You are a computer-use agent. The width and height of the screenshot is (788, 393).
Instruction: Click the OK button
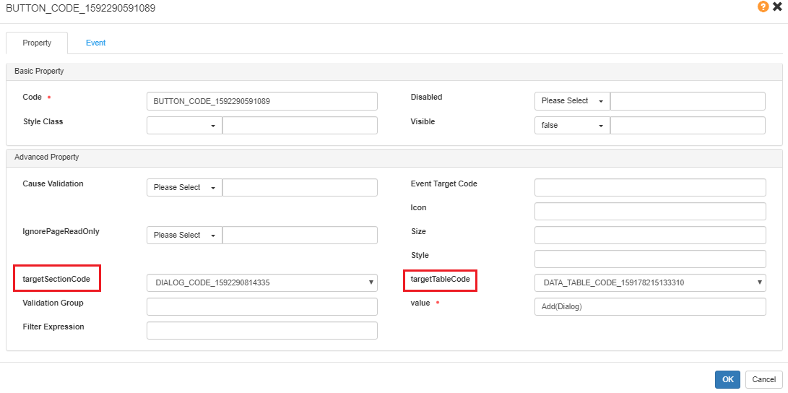(727, 379)
